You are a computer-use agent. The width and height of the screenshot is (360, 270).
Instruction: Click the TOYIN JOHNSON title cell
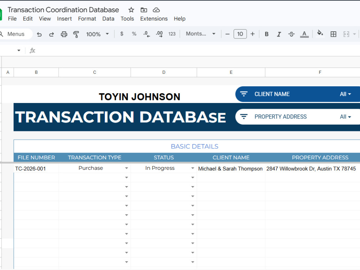click(139, 97)
